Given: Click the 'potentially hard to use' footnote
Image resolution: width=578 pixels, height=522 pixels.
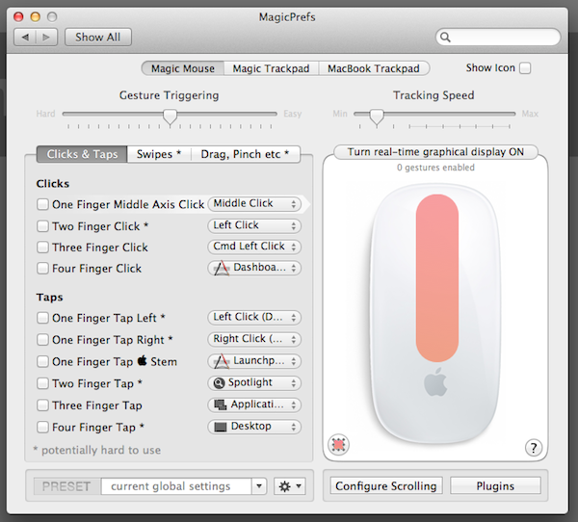Looking at the screenshot, I should pyautogui.click(x=97, y=450).
